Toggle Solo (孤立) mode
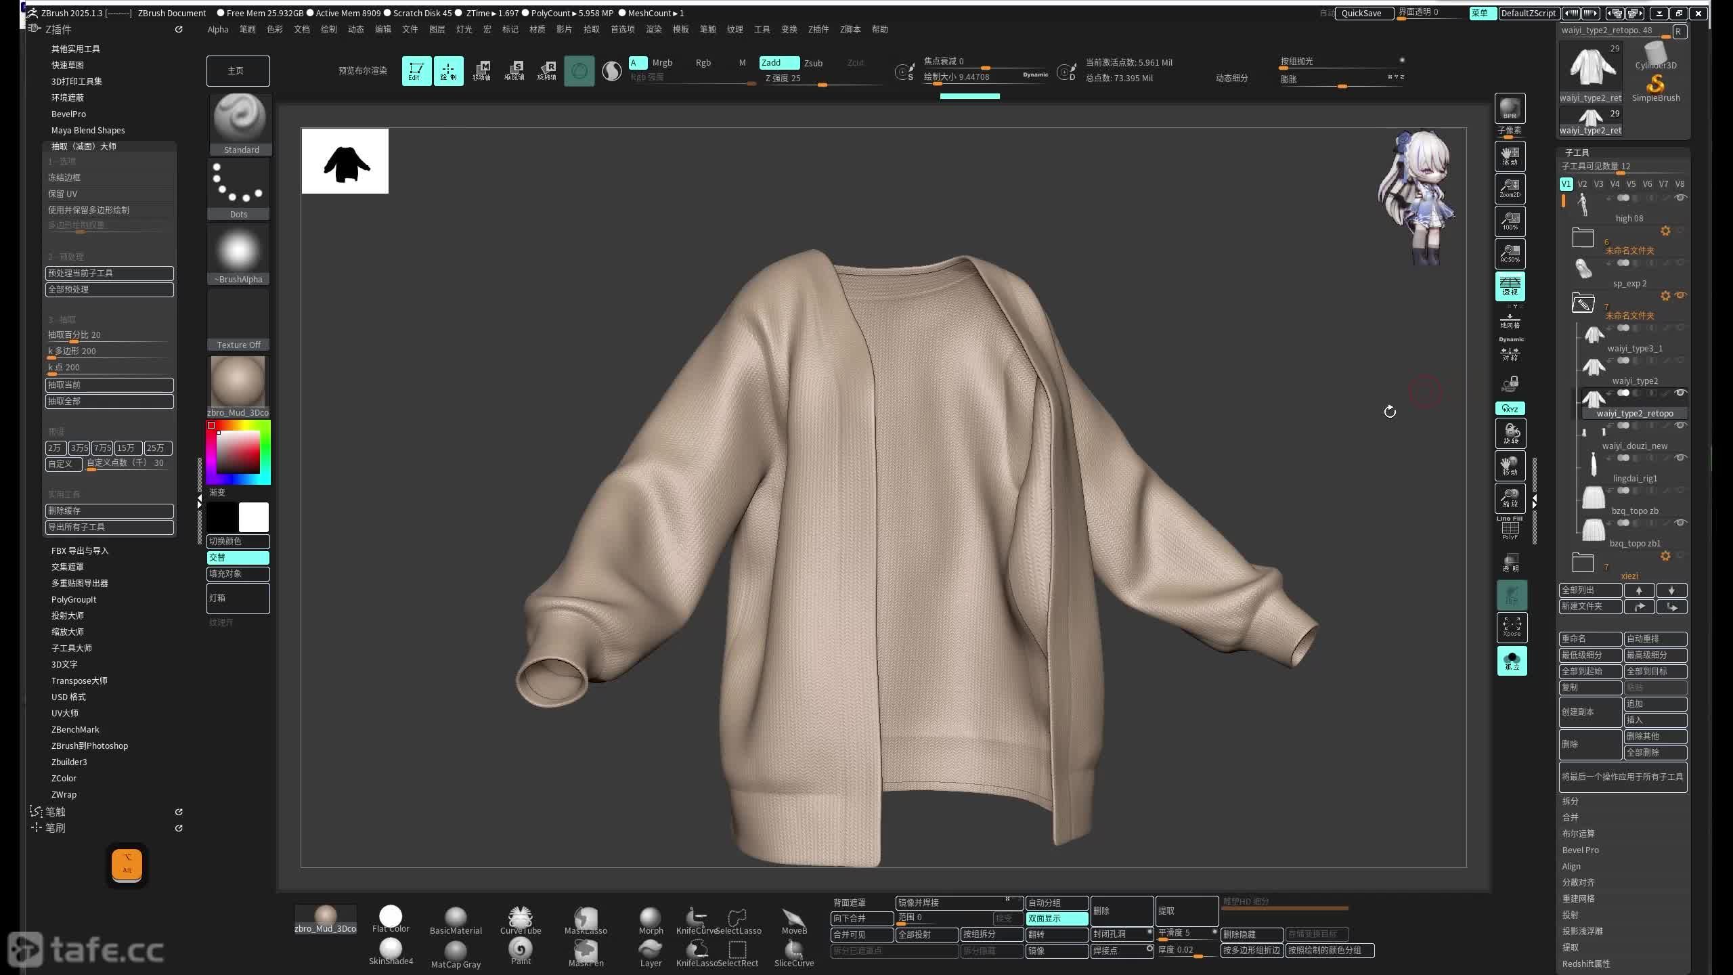Screen dimensions: 1733x975 pos(1512,661)
